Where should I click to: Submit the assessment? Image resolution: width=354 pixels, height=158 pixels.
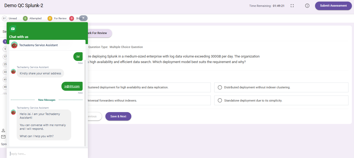(333, 6)
